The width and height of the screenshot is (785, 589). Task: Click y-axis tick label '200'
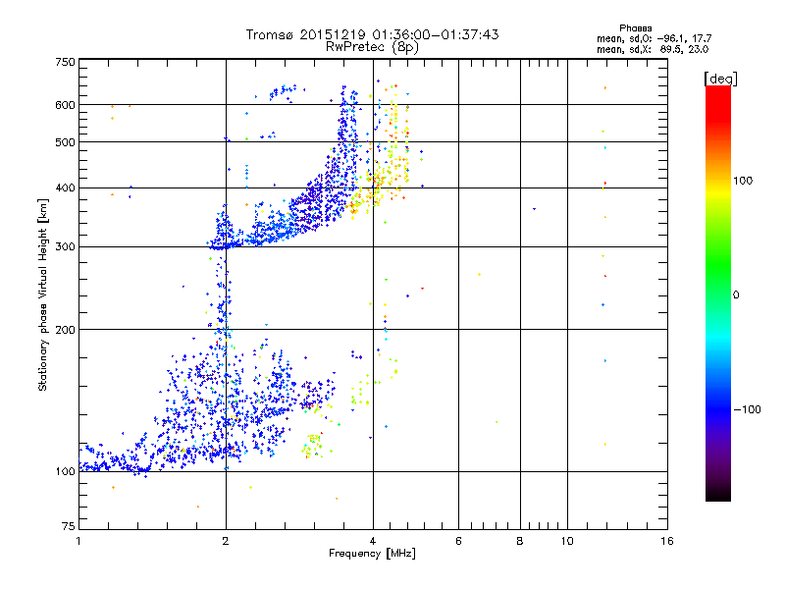pos(66,330)
